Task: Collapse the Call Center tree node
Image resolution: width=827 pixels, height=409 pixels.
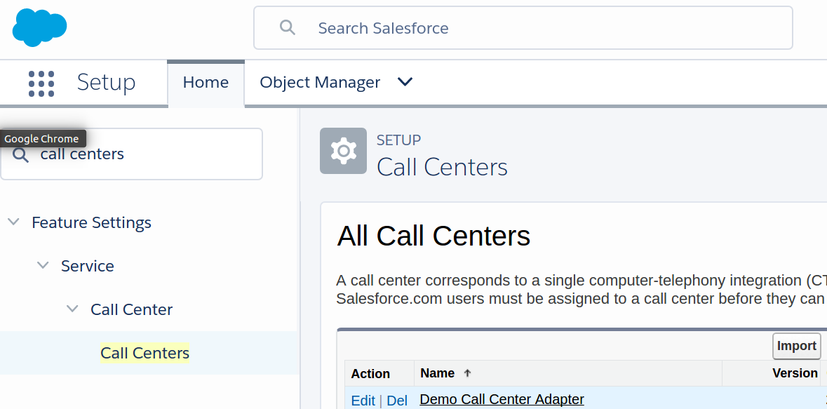Action: pos(72,309)
